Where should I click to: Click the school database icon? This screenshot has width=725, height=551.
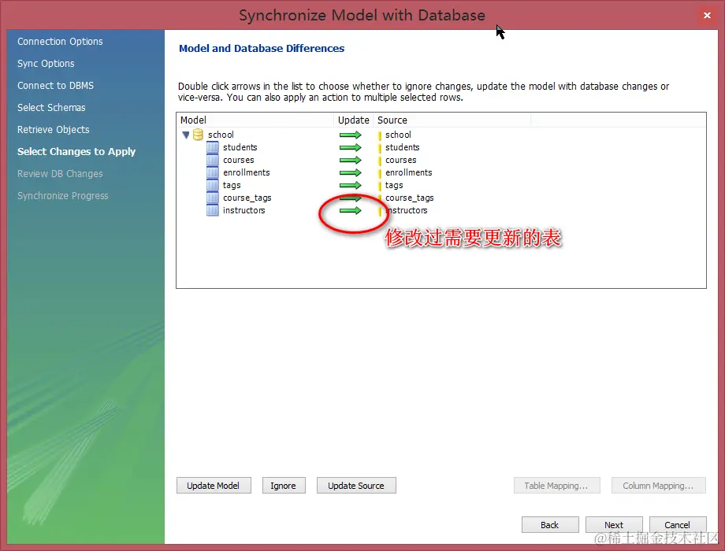pos(198,135)
